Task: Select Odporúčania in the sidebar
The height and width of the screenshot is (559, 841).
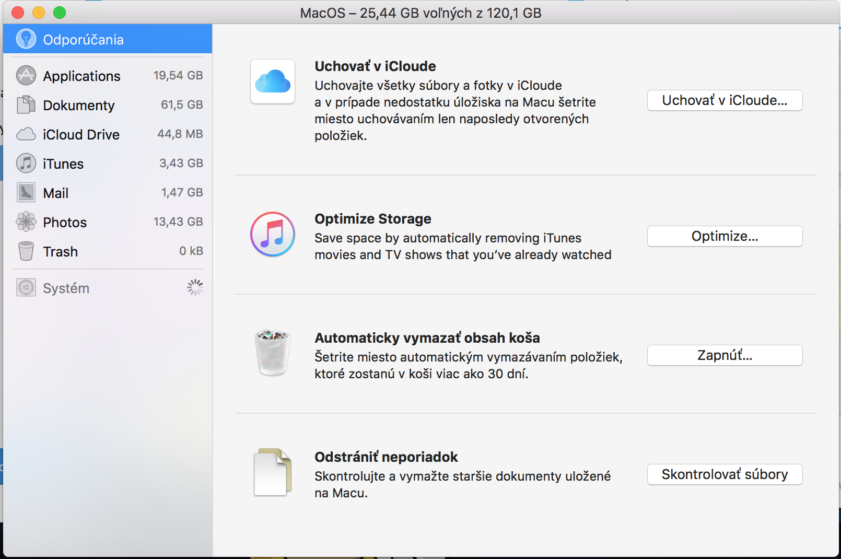Action: pyautogui.click(x=108, y=39)
